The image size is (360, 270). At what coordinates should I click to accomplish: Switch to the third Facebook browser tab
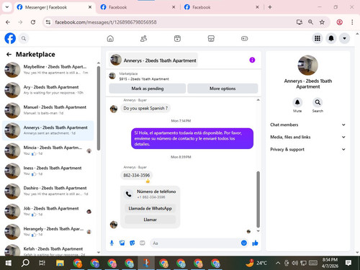(x=221, y=7)
